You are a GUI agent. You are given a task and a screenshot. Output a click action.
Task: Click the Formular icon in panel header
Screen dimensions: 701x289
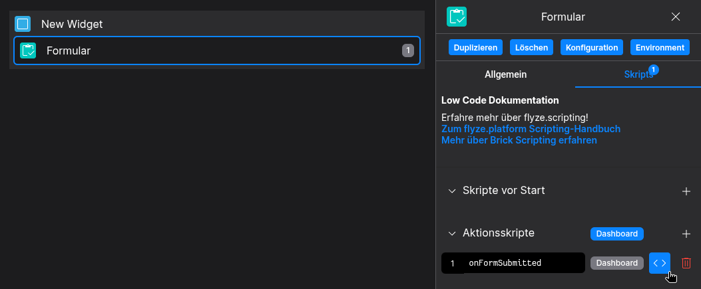tap(457, 17)
